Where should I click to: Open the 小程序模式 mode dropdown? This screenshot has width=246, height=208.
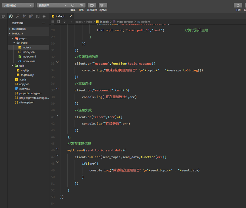[x=18, y=5]
